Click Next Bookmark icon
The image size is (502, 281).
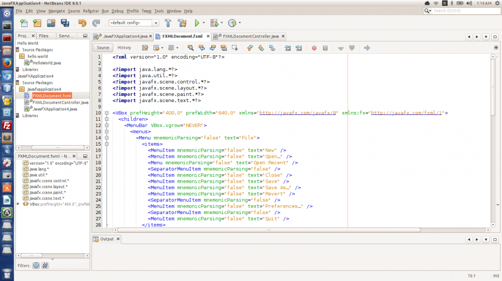(261, 48)
